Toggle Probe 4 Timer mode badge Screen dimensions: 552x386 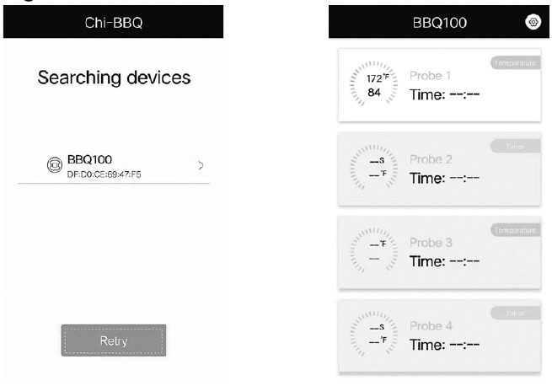click(512, 314)
